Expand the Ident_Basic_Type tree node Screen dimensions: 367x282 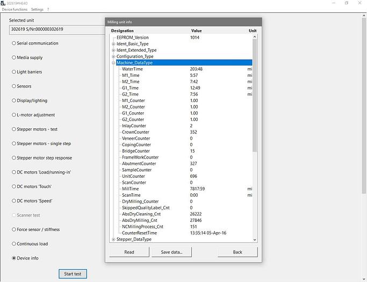(113, 44)
